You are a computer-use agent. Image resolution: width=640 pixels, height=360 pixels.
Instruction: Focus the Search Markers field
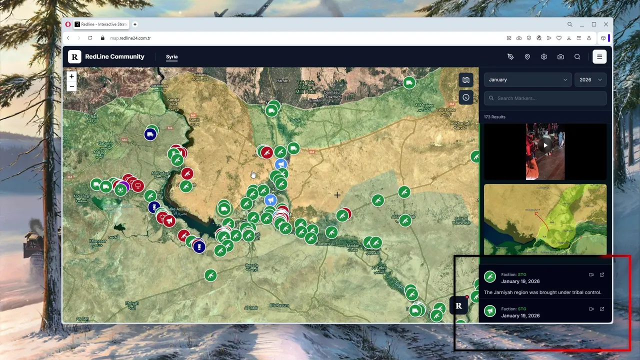coord(545,98)
